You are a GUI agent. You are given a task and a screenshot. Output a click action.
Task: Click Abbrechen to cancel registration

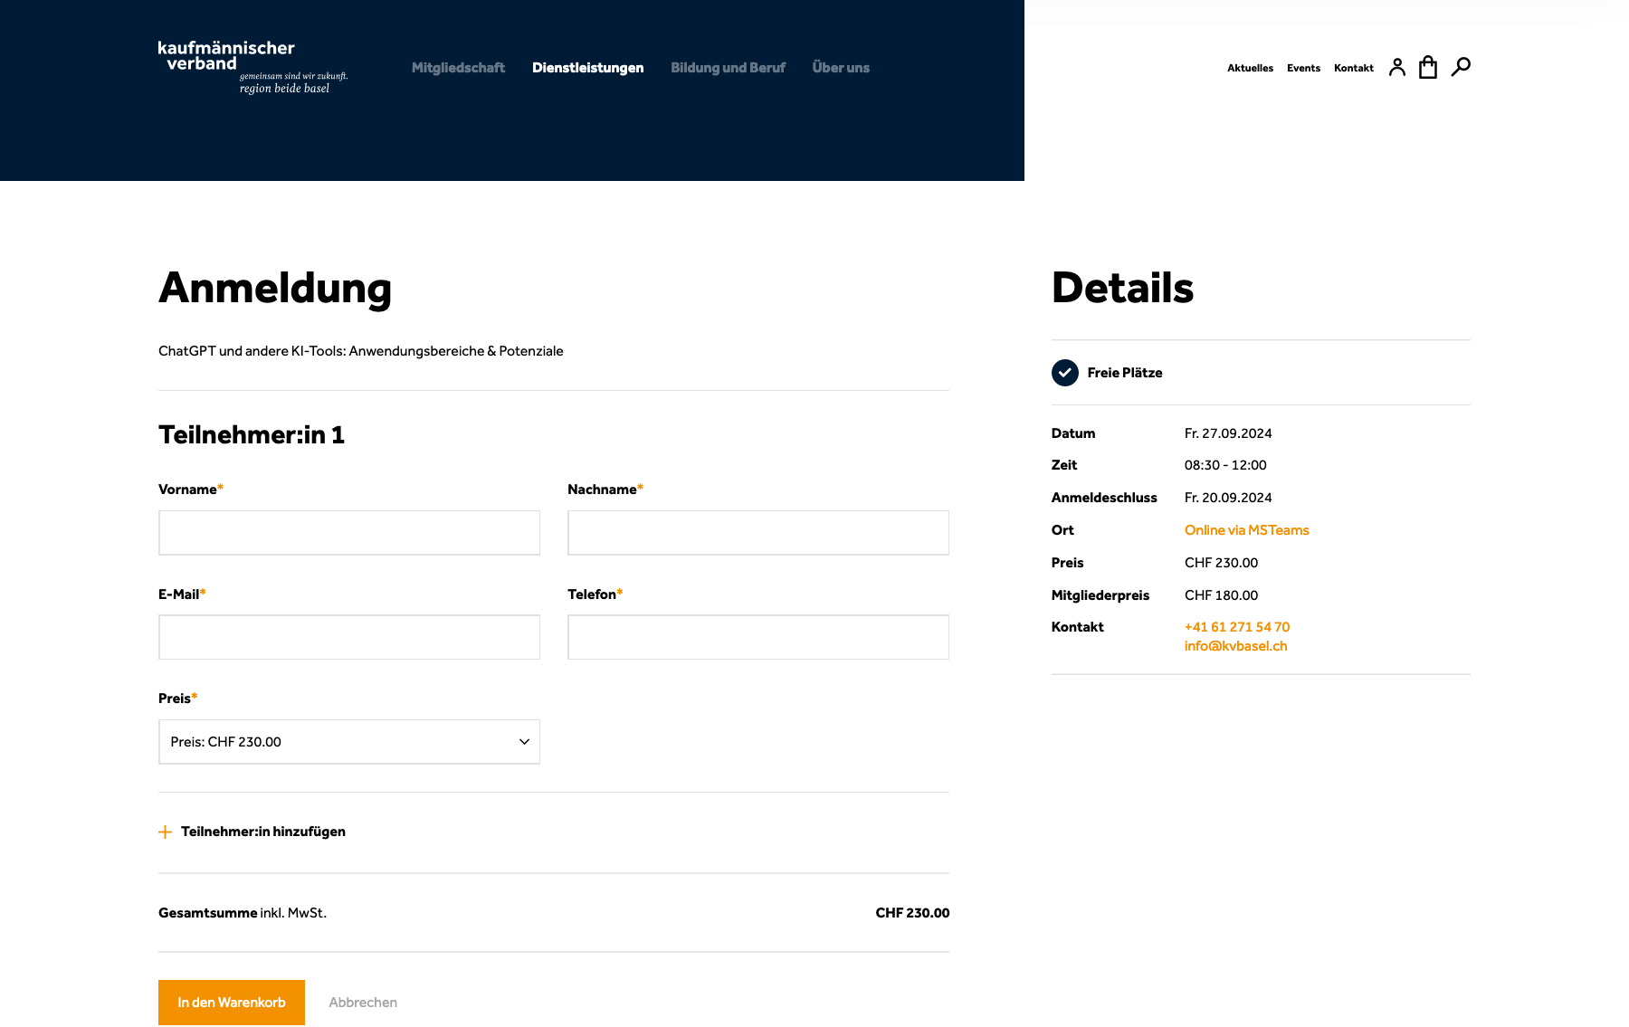coord(363,1003)
